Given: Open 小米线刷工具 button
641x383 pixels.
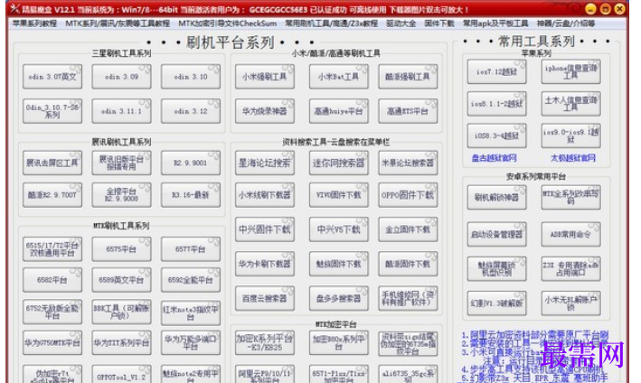Looking at the screenshot, I should (x=265, y=77).
